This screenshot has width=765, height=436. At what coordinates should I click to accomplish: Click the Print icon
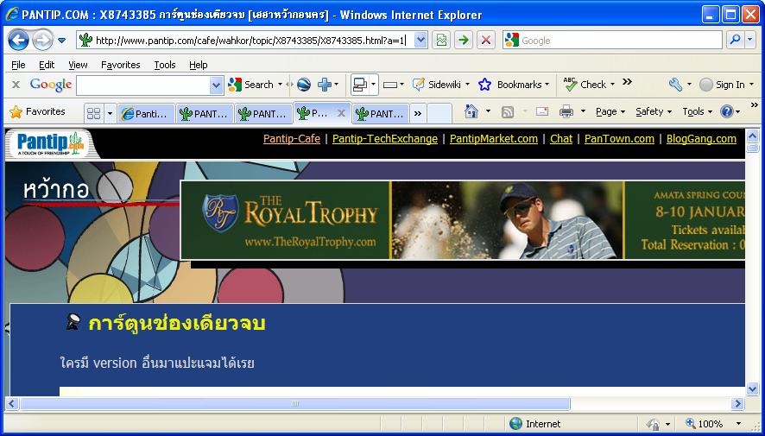click(x=566, y=111)
